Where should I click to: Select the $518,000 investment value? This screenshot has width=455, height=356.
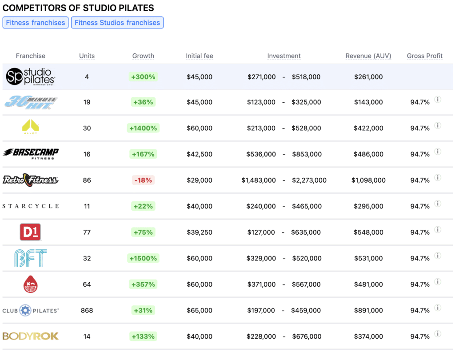click(306, 77)
